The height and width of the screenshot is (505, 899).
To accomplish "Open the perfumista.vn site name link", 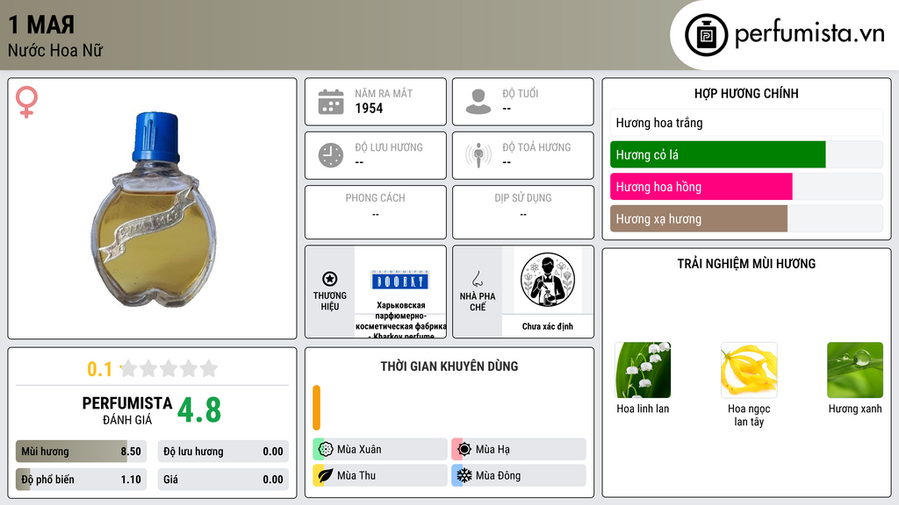I will [x=809, y=34].
